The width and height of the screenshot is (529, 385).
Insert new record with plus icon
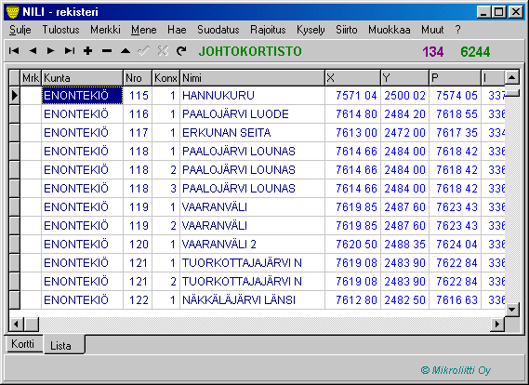pos(87,51)
